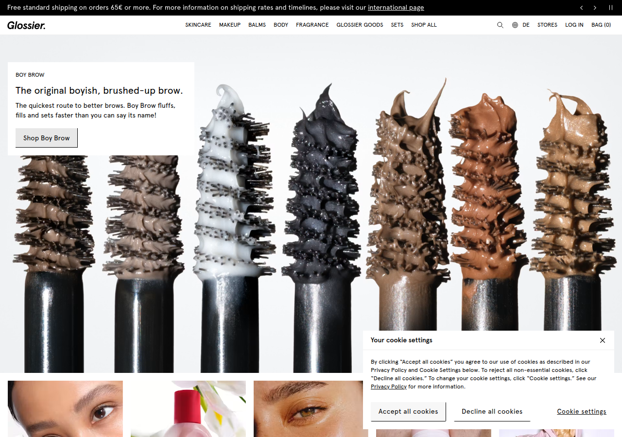
Task: Open the Makeup menu
Action: (230, 25)
